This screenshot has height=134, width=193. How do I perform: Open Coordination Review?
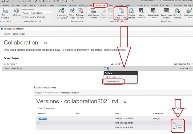[x=154, y=13]
